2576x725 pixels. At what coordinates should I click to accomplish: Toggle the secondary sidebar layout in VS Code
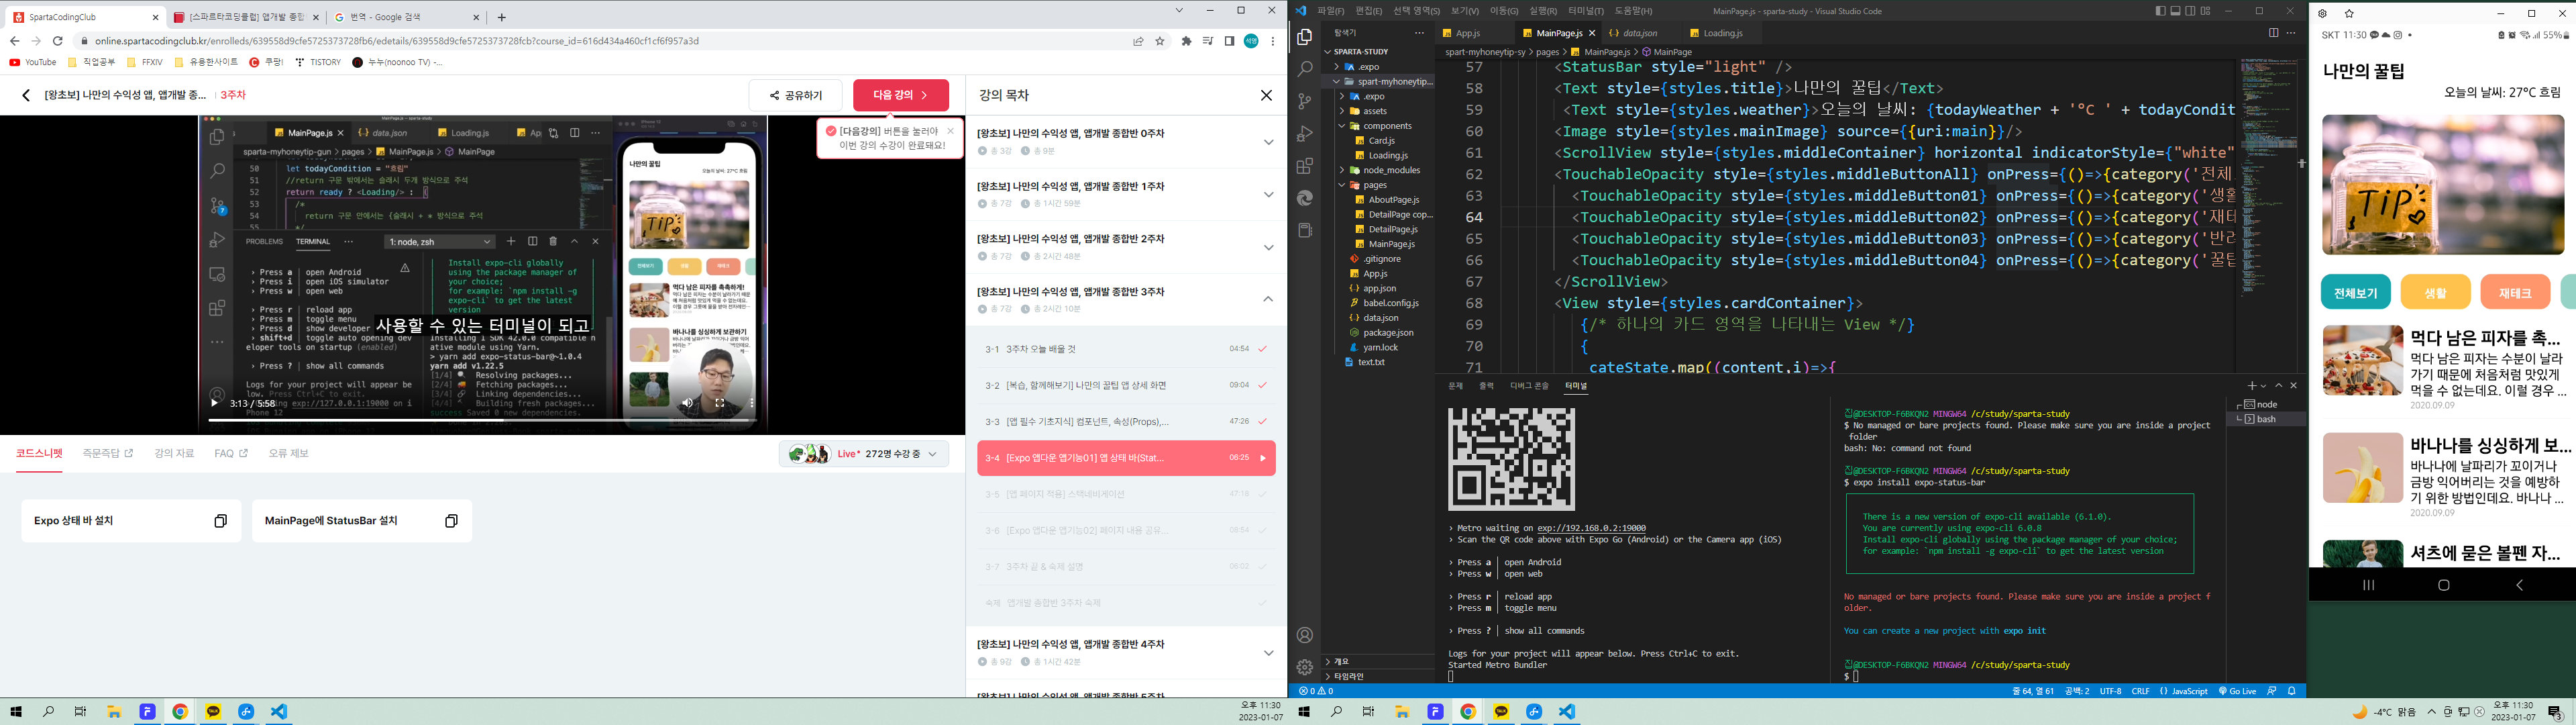click(x=2190, y=11)
